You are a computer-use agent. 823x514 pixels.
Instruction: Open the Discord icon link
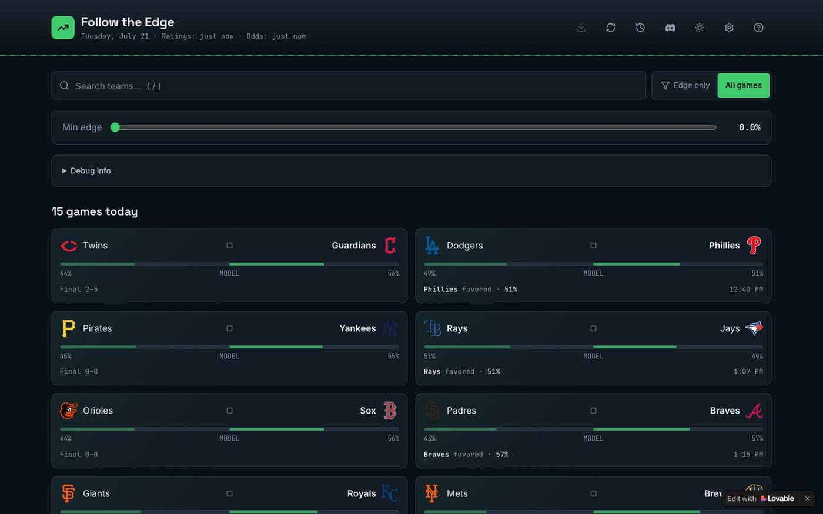pyautogui.click(x=670, y=28)
